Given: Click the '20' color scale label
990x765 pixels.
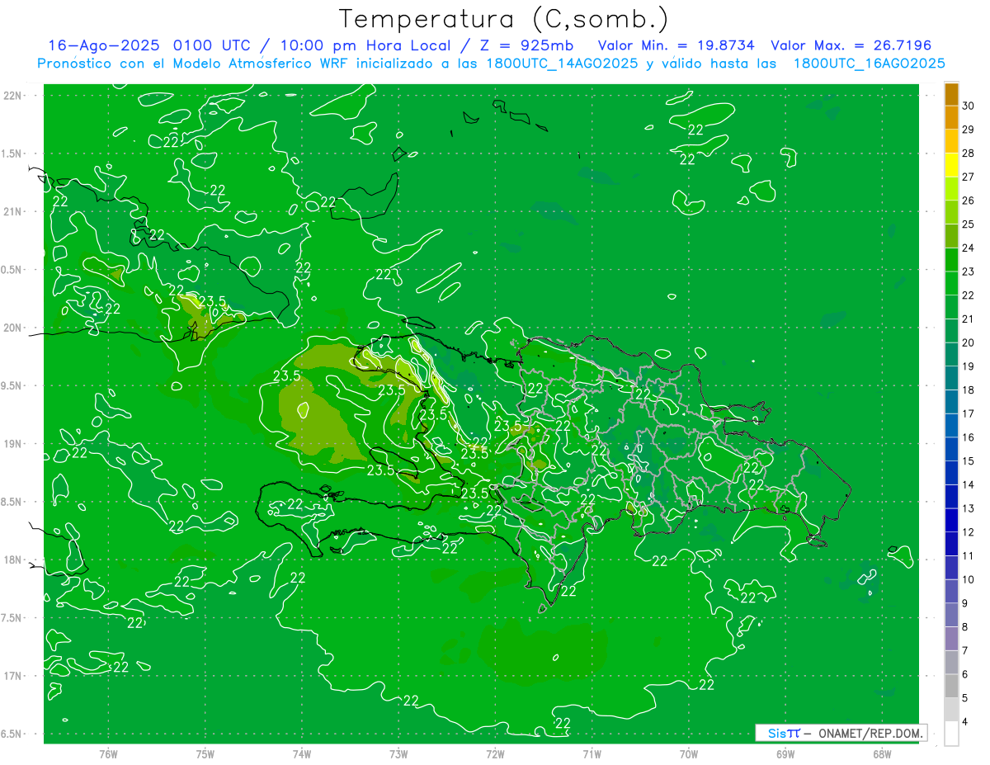Looking at the screenshot, I should coord(968,342).
